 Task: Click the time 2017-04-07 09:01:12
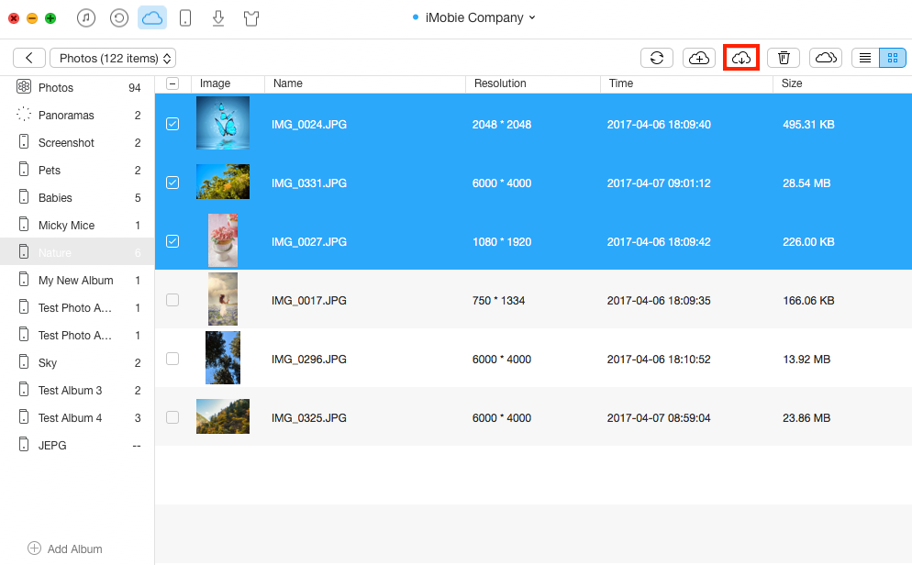(x=659, y=183)
